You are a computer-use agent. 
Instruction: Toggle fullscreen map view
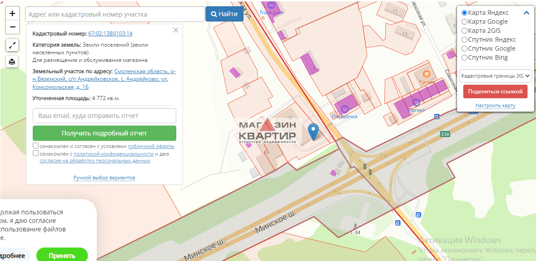pyautogui.click(x=13, y=45)
